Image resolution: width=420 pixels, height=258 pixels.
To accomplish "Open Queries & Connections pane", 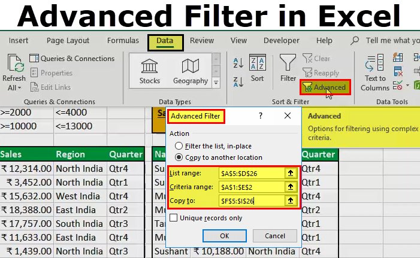I will click(72, 58).
